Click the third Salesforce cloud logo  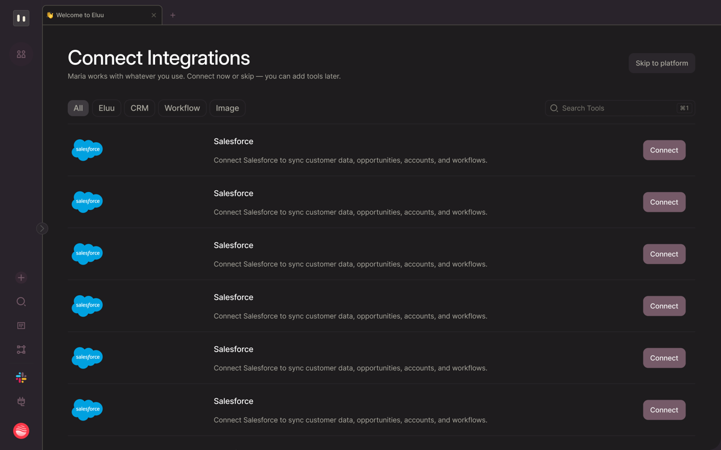pyautogui.click(x=87, y=253)
